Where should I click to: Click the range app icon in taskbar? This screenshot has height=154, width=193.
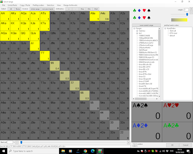[100, 151]
